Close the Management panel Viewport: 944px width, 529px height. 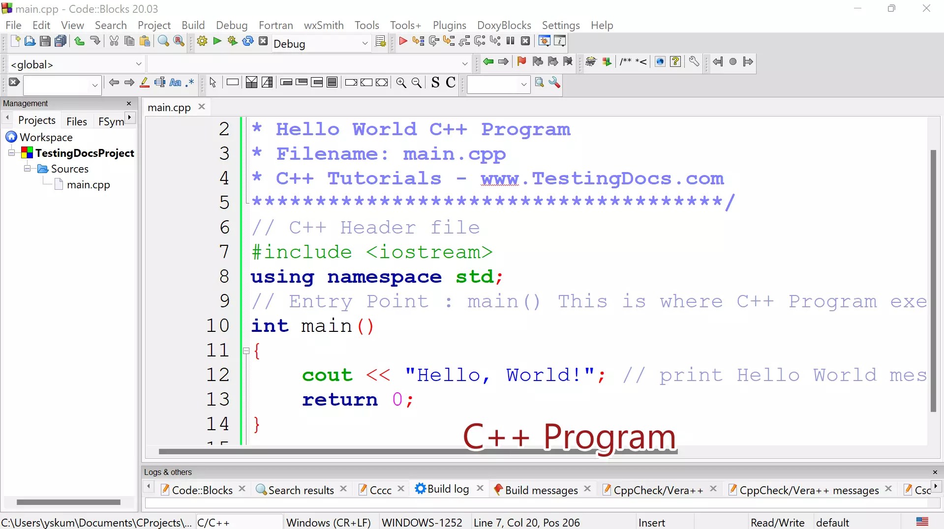129,103
